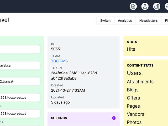Select Photos in content stats
168x126 pixels.
click(x=134, y=122)
